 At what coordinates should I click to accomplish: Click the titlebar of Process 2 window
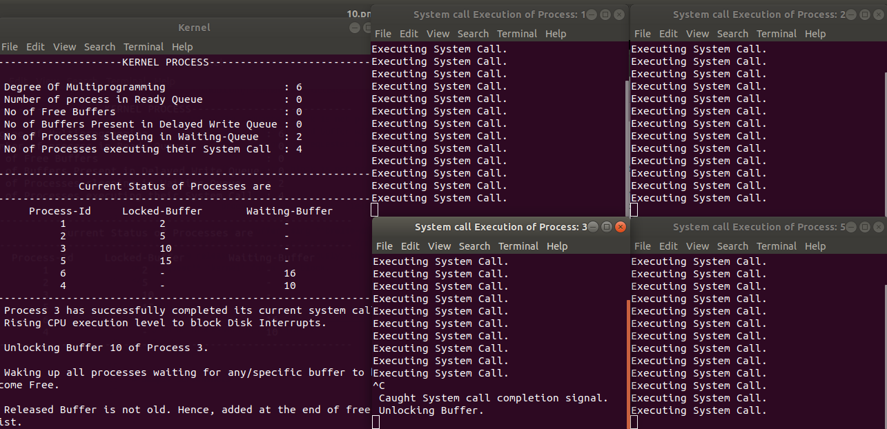757,14
